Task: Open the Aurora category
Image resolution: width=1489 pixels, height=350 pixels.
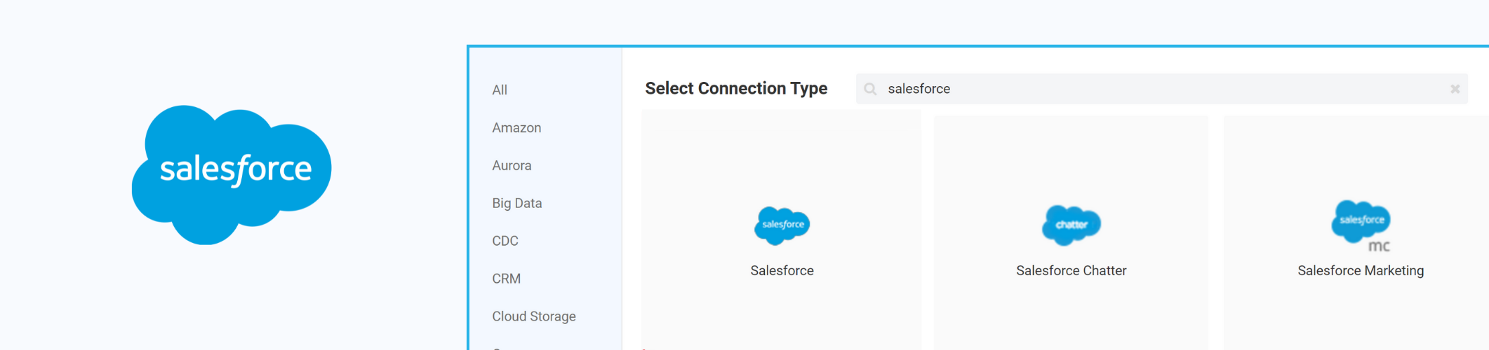Action: pos(512,166)
